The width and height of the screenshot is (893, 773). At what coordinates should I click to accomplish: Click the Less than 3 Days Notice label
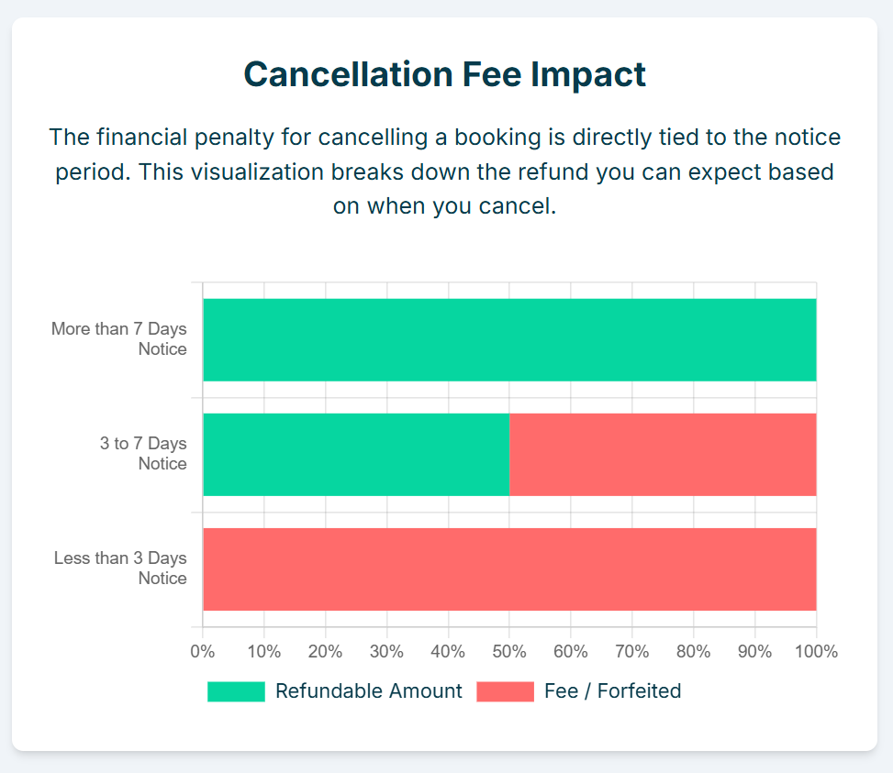(x=120, y=568)
